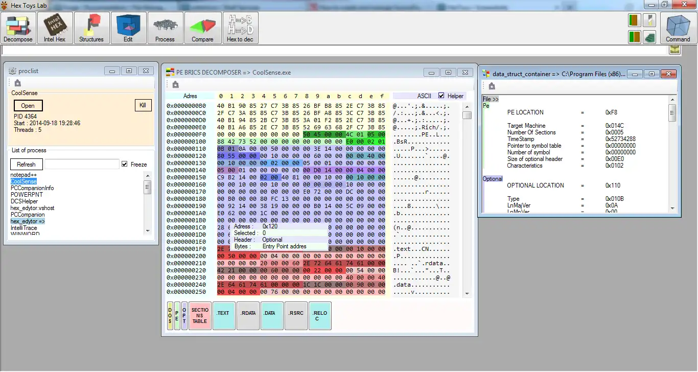Click the 'File >>' node in data struct tree
This screenshot has width=698, height=372.
[x=491, y=99]
